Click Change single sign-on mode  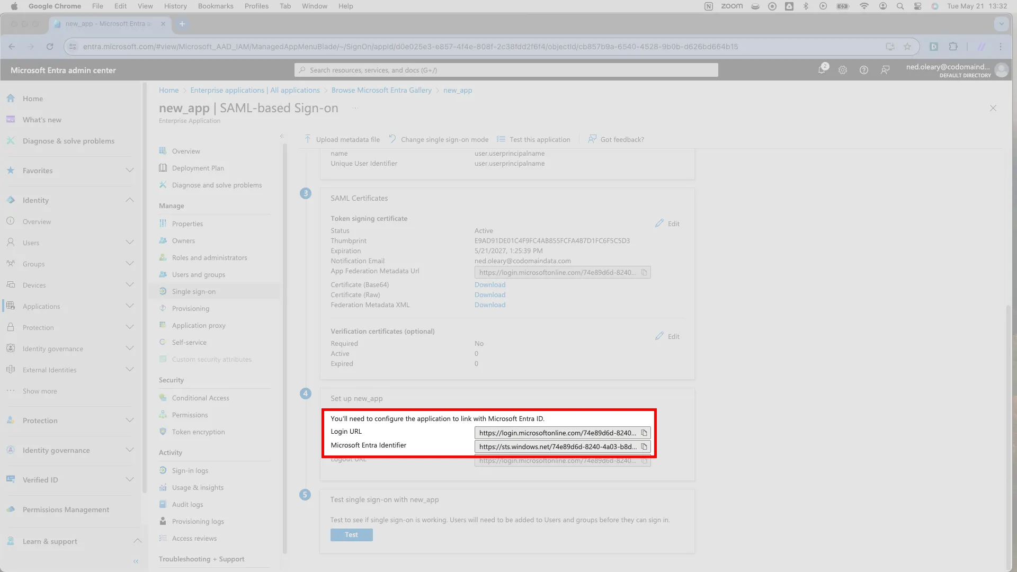(439, 139)
